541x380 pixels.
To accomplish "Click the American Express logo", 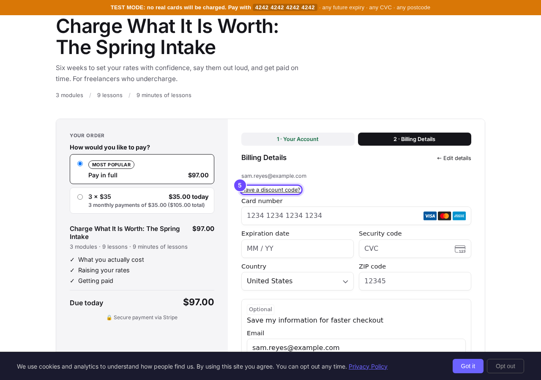I will pyautogui.click(x=459, y=216).
